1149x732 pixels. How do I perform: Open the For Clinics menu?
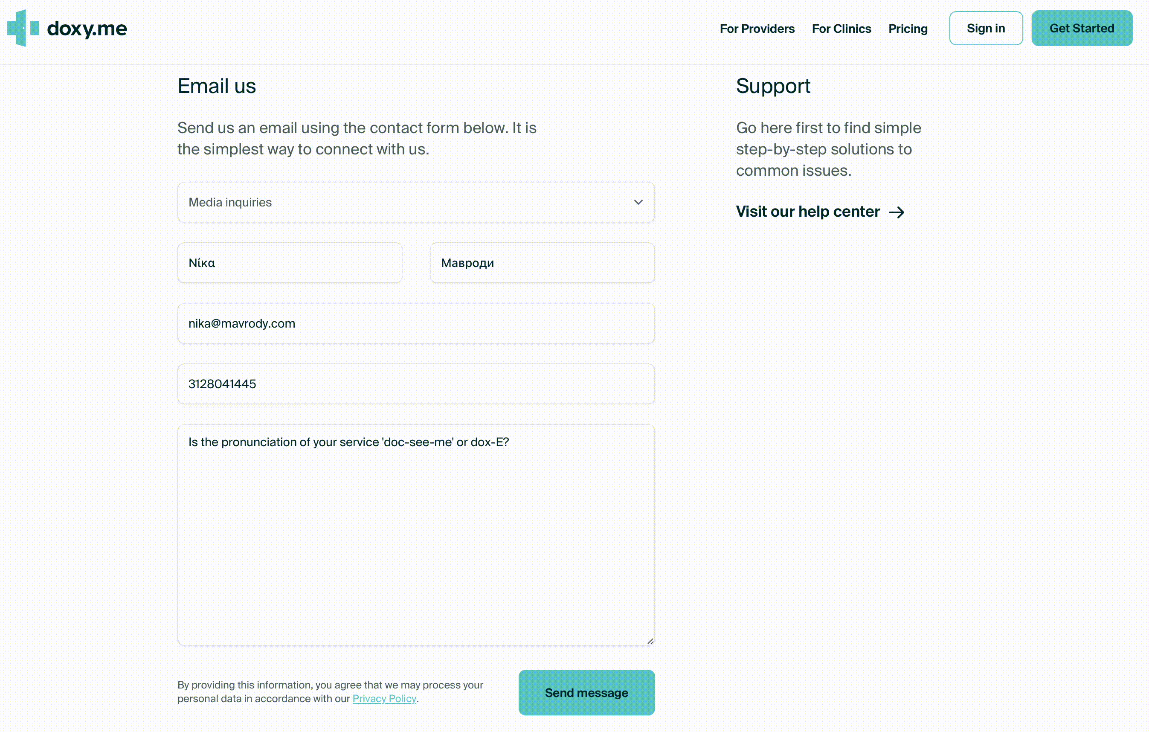pos(841,29)
